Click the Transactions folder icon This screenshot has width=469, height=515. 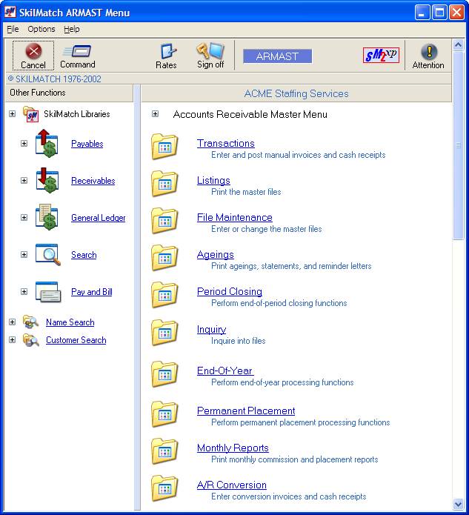(x=164, y=147)
